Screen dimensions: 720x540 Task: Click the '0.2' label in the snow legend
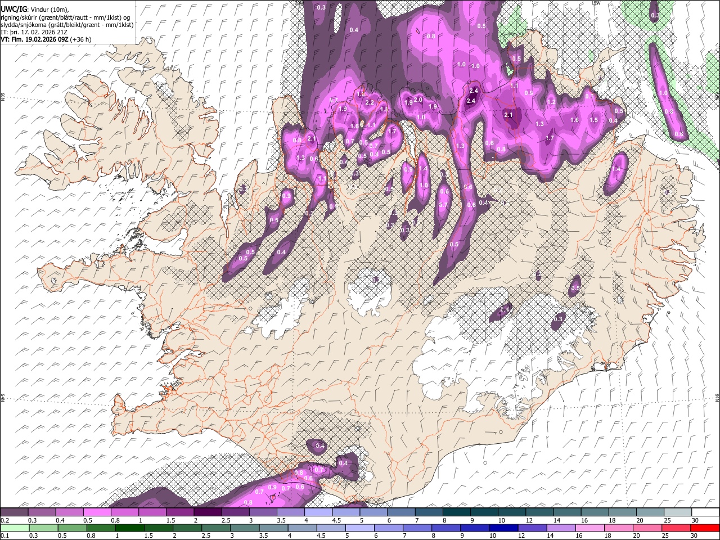(x=4, y=520)
